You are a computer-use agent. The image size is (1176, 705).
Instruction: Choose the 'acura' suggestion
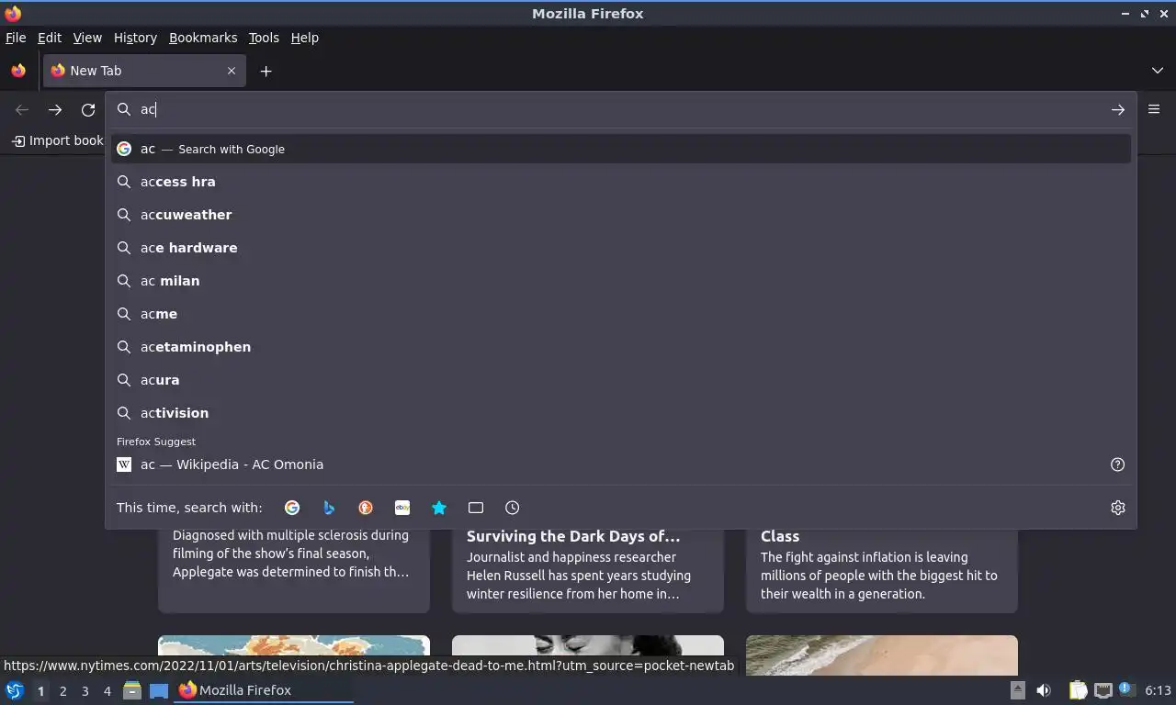[621, 380]
